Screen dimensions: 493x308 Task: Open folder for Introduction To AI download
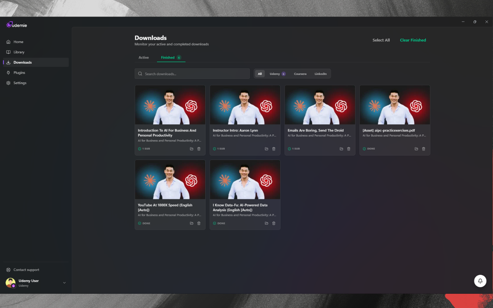click(191, 149)
